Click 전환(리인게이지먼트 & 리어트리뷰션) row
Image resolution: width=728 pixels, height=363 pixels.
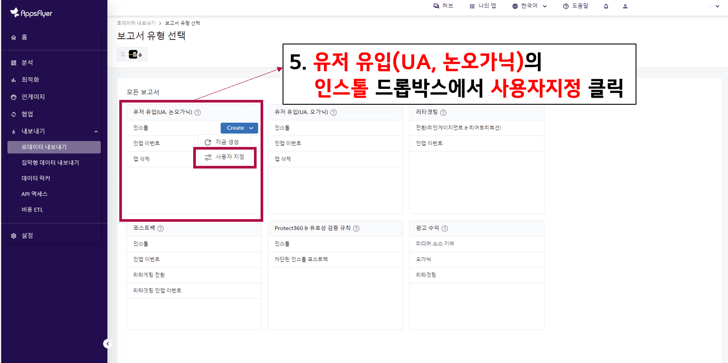coord(477,128)
